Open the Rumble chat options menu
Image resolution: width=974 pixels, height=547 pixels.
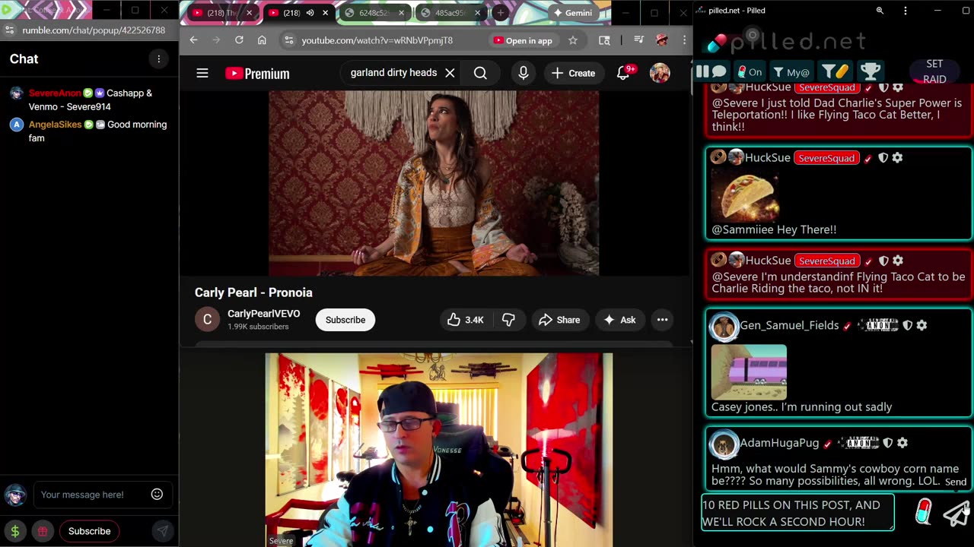158,58
